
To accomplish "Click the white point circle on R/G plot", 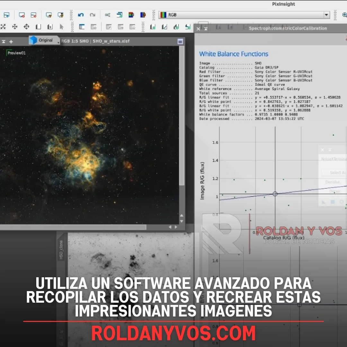I will pos(275,194).
